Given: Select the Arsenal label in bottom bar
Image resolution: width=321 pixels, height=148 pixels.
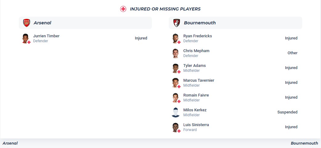Looking at the screenshot, I should pos(10,143).
